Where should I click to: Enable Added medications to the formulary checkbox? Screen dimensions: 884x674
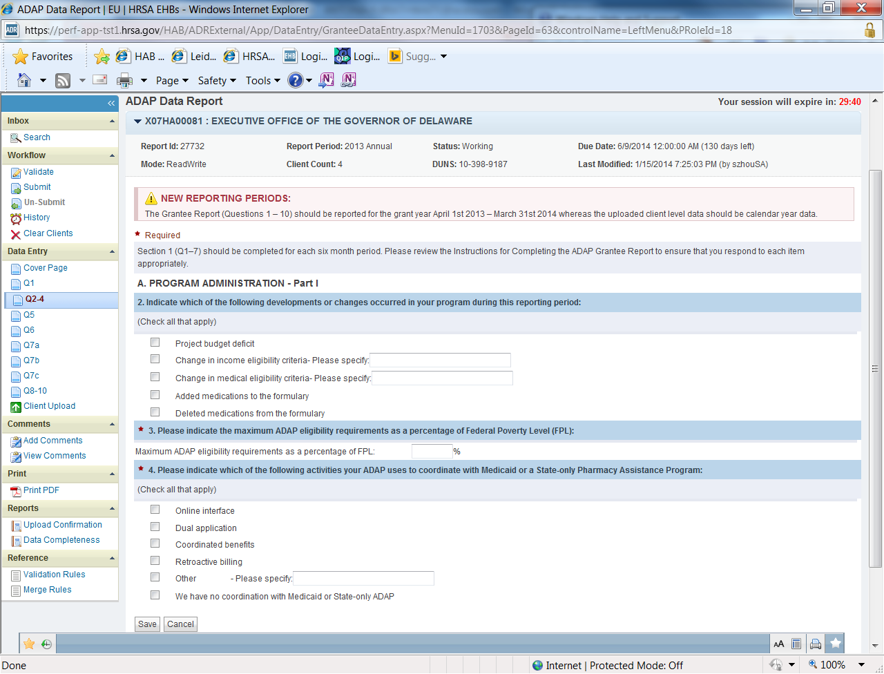click(155, 395)
